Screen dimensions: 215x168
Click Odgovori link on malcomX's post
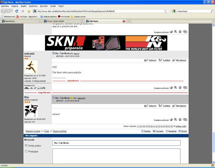152,60
